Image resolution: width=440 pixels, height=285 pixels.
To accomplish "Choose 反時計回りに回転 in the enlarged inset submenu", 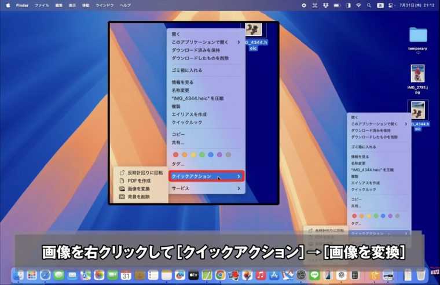I will (141, 173).
